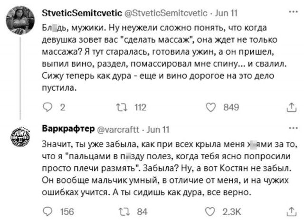This screenshot has width=304, height=220.
Task: Reply to Варкрафтер's tweet
Action: [x=47, y=211]
